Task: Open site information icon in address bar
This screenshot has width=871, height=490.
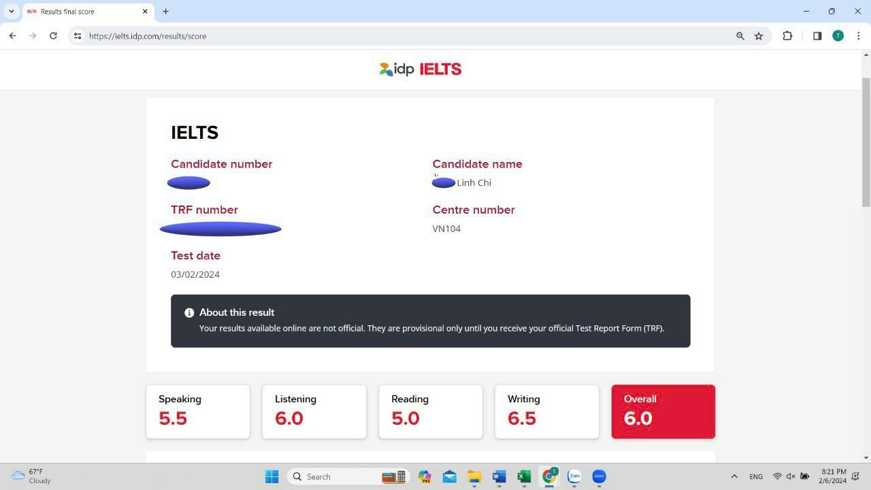Action: 78,36
